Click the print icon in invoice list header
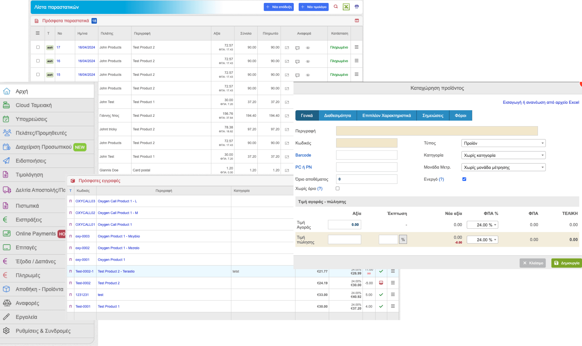 pyautogui.click(x=356, y=6)
